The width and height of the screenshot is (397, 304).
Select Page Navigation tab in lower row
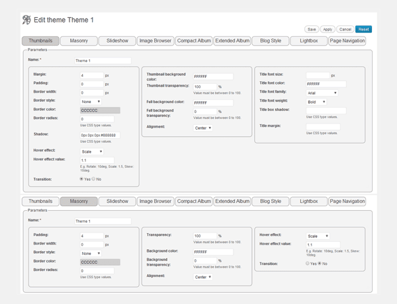tap(347, 202)
